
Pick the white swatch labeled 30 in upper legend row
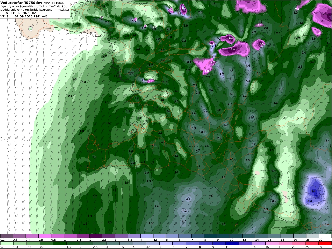(x=326, y=236)
